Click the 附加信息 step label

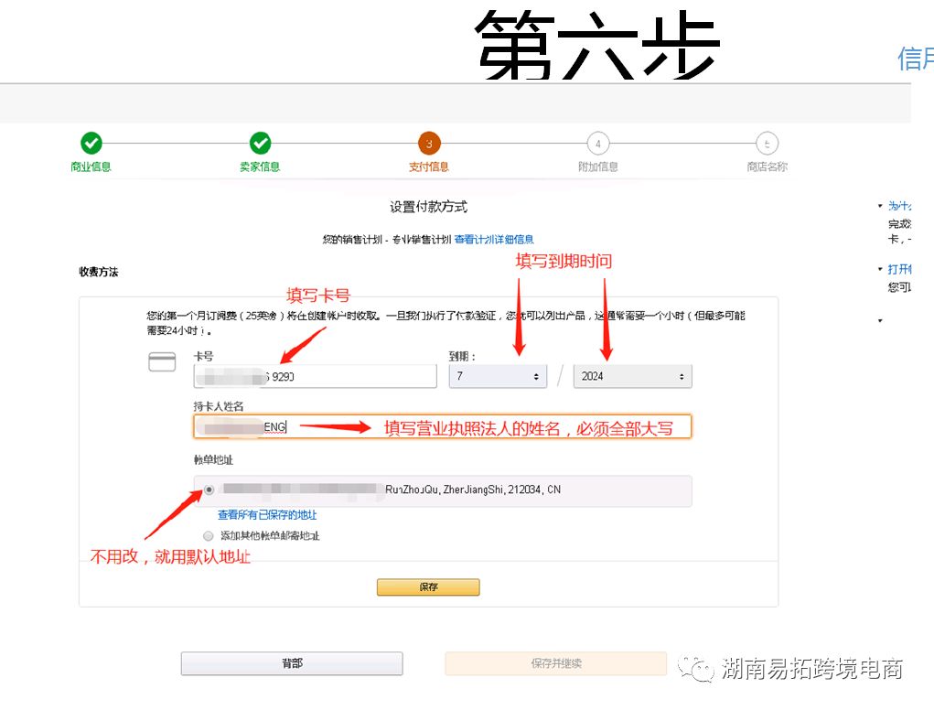(x=598, y=167)
